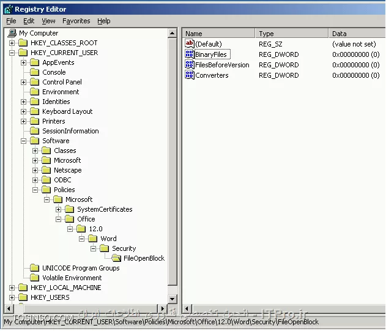386x331 pixels.
Task: Click the status bar registry path
Action: pos(161,322)
